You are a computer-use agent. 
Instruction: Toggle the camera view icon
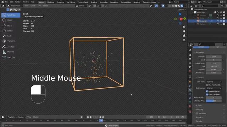point(184,36)
